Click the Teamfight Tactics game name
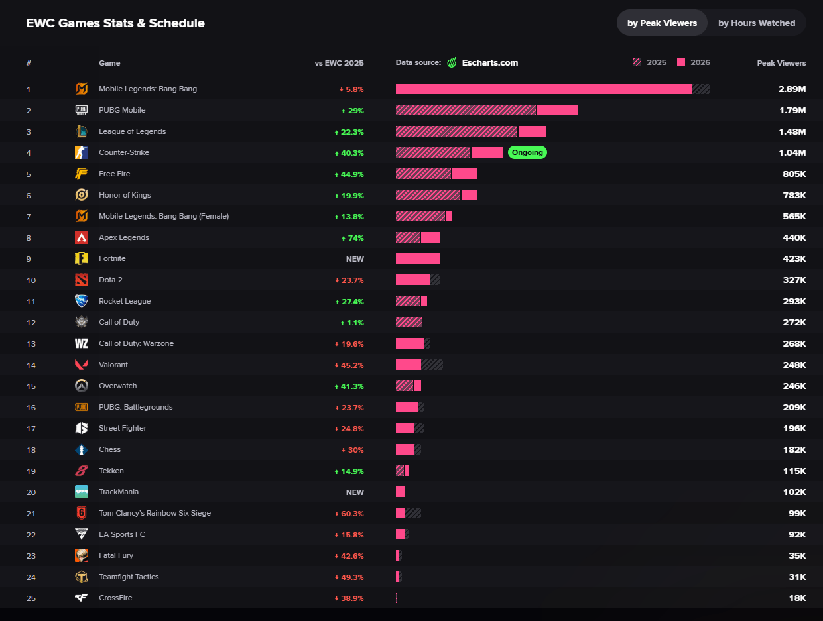 [x=129, y=577]
